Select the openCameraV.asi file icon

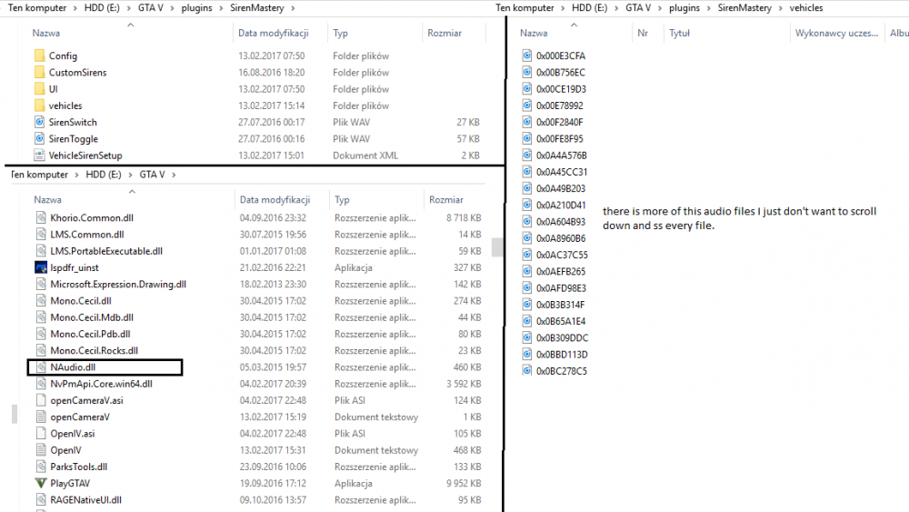[41, 400]
